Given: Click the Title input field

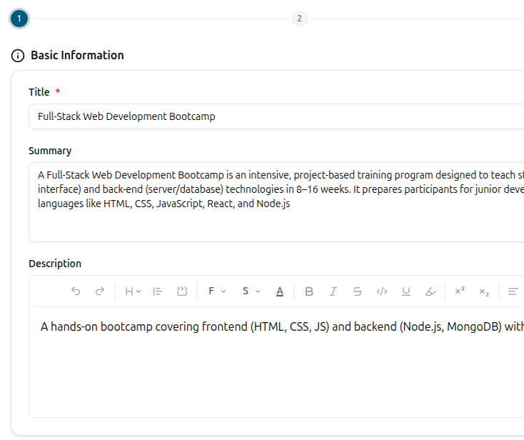Looking at the screenshot, I should tap(276, 116).
